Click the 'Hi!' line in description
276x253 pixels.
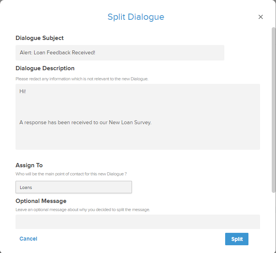point(23,92)
